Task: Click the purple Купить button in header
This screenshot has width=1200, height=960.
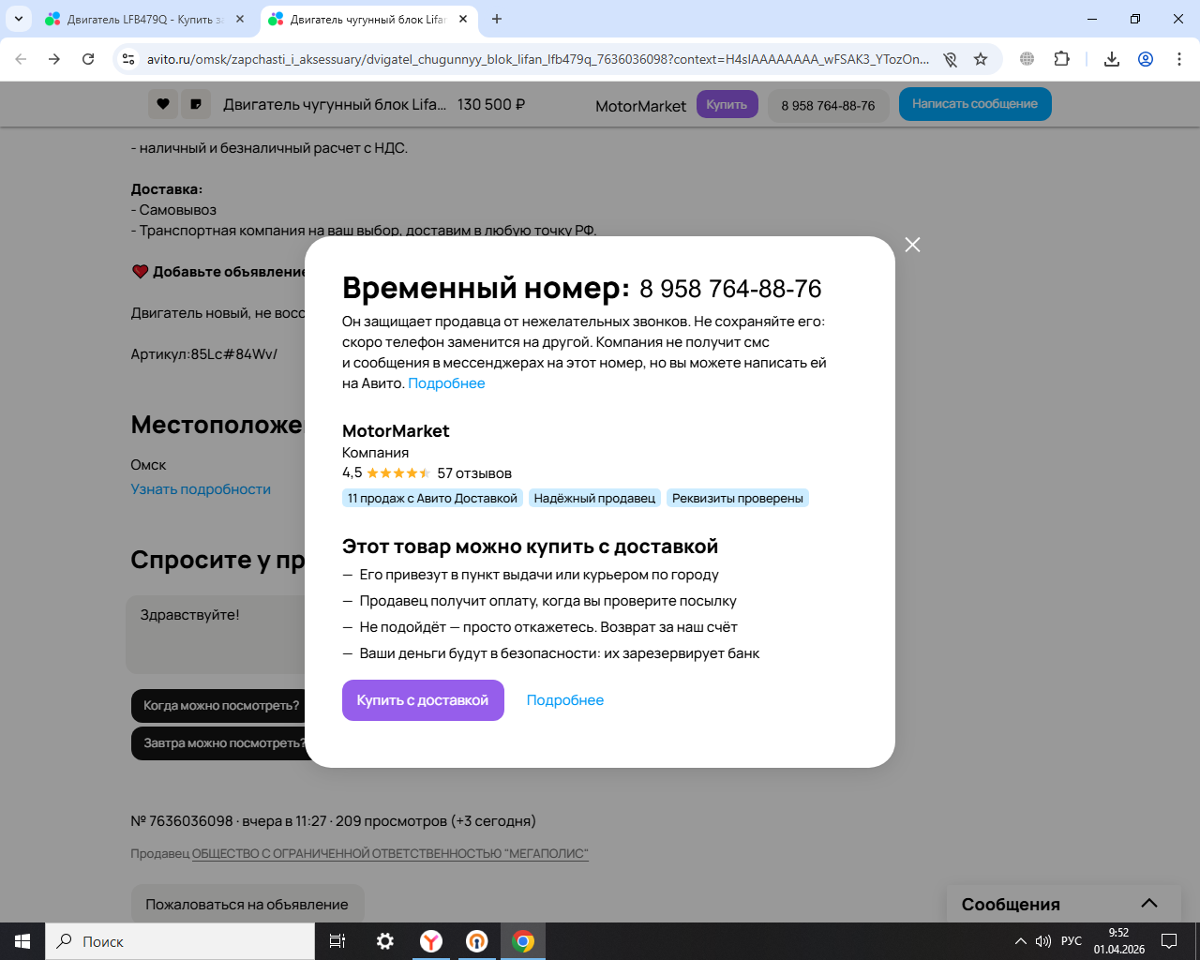Action: pos(727,104)
